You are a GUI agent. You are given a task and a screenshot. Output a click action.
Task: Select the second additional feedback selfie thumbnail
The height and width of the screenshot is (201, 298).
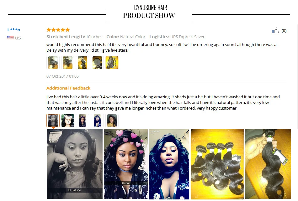tap(68, 121)
